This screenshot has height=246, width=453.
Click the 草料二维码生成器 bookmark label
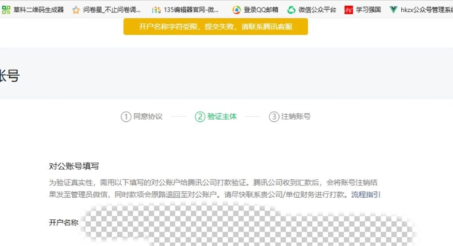click(x=38, y=10)
